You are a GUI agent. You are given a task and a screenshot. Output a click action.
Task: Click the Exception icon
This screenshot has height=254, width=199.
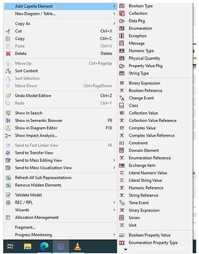(x=122, y=36)
